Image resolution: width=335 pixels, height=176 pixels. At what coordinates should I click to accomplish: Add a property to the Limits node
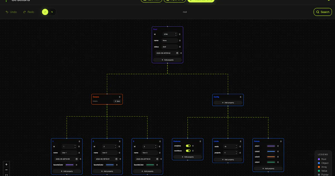tap(228, 160)
